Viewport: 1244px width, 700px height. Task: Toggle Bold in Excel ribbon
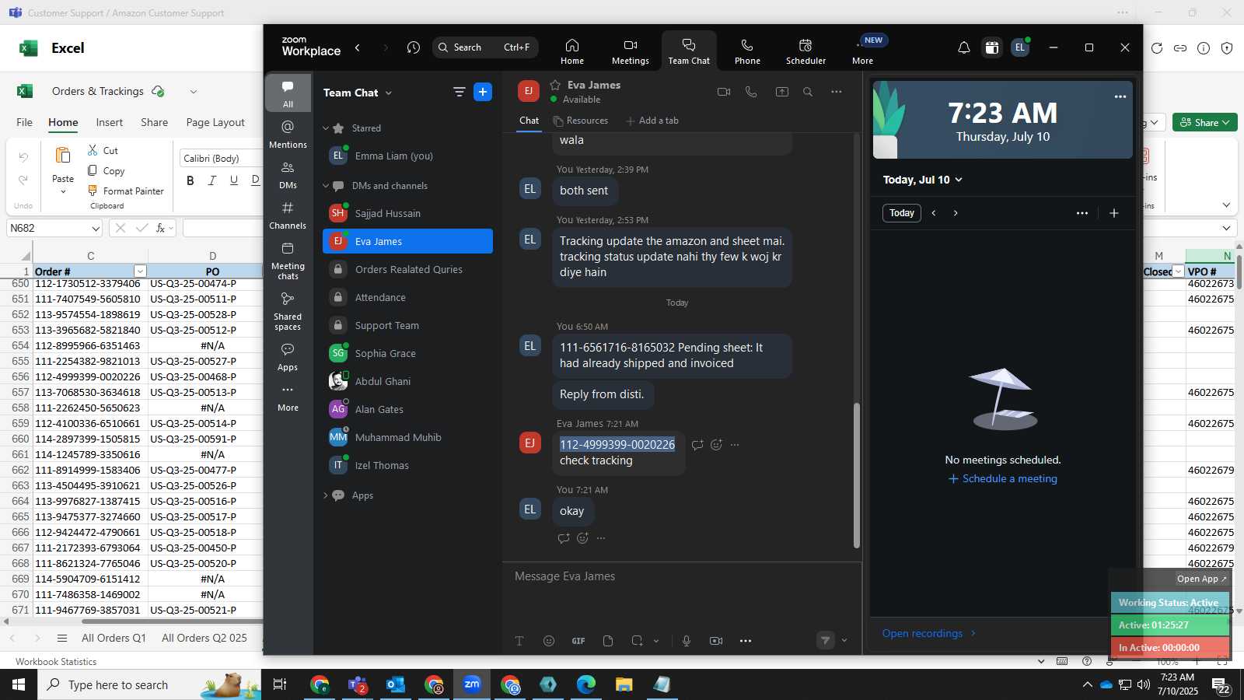point(190,180)
